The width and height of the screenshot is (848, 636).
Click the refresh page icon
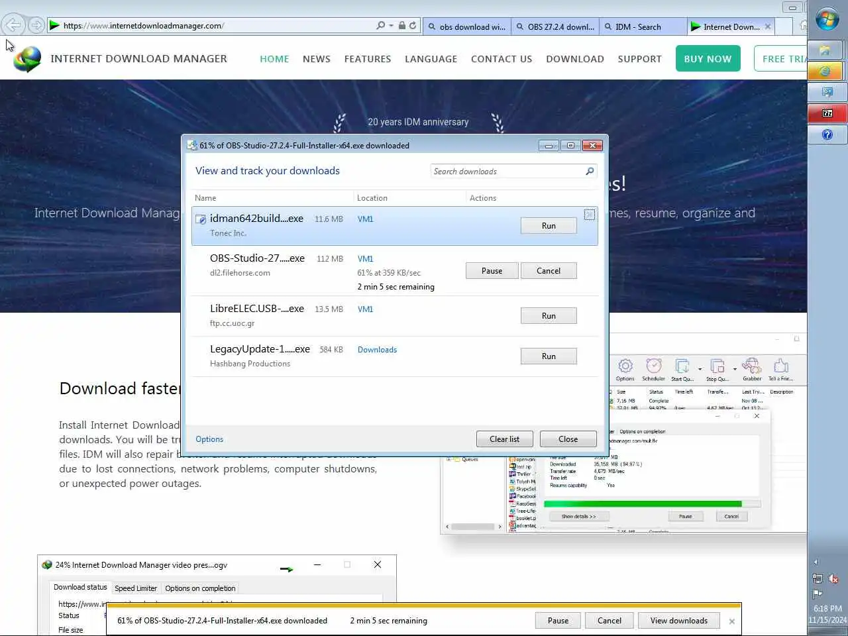[413, 25]
